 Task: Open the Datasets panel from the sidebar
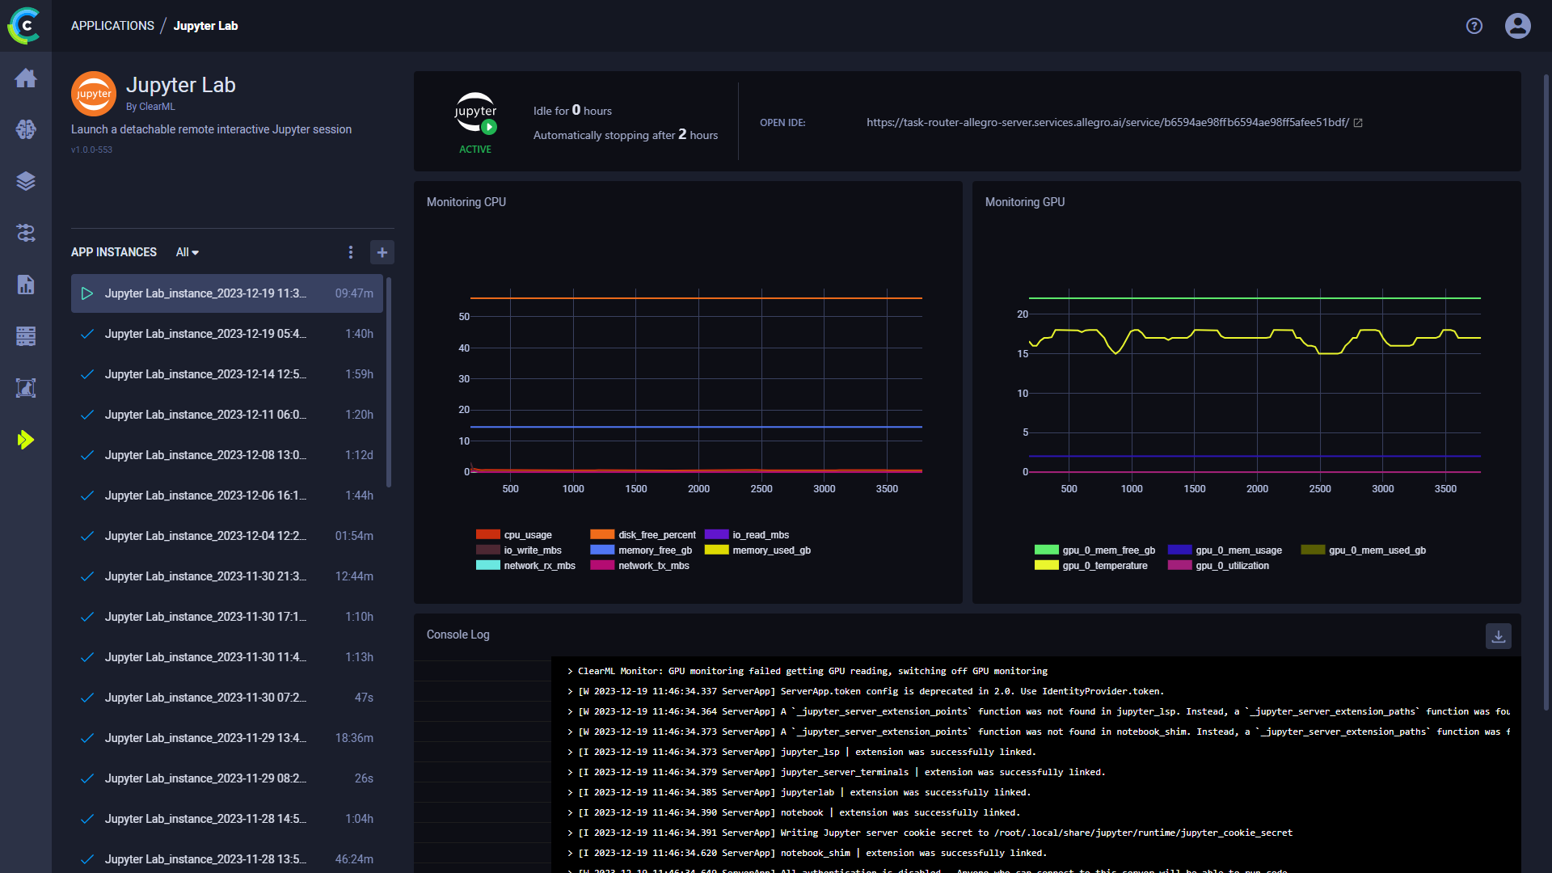click(x=26, y=181)
